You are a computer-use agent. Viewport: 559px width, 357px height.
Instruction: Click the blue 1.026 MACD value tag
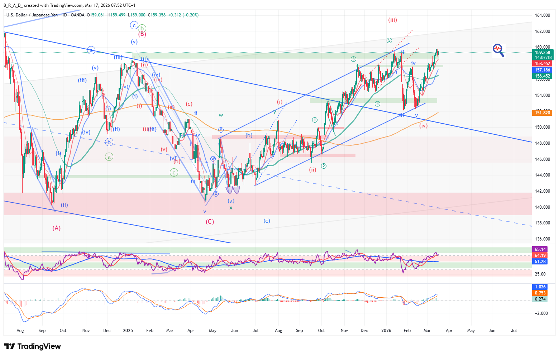click(x=540, y=287)
